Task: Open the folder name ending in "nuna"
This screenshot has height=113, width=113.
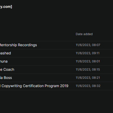Action: click(4, 61)
